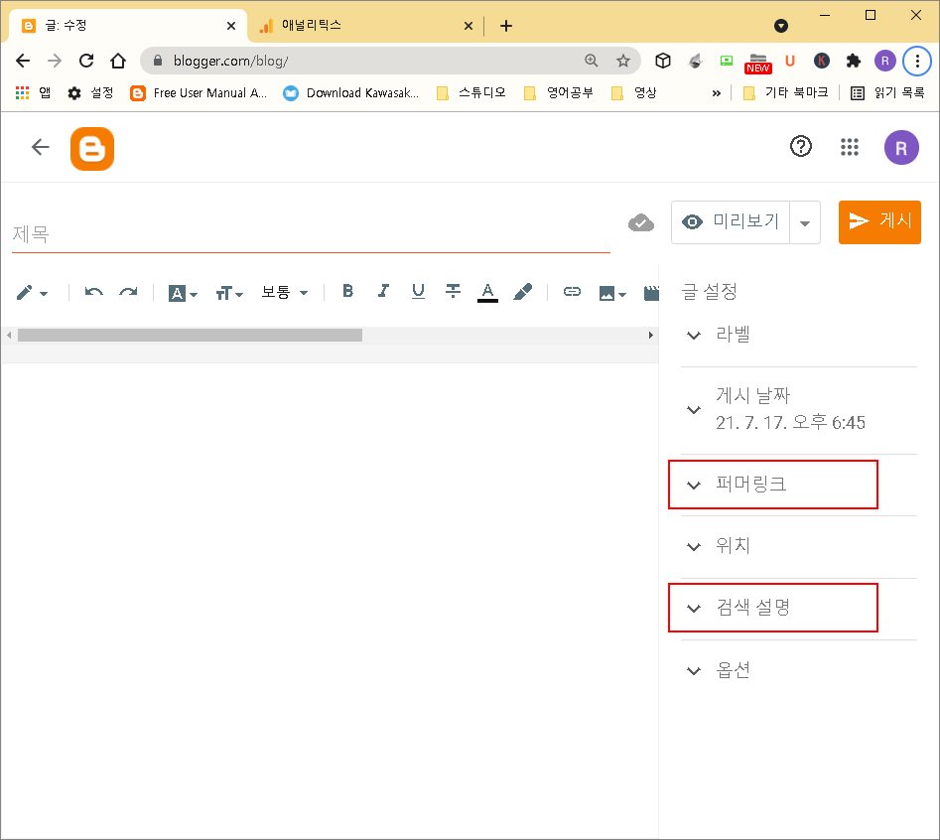Open the Insert link icon
940x840 pixels.
[x=572, y=291]
